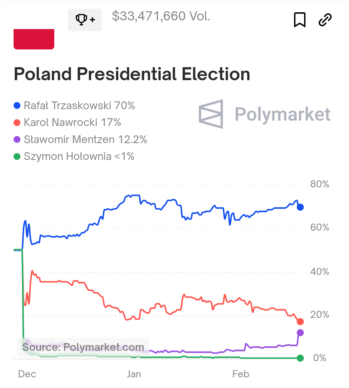Copy link with the chain icon
Screen dimensions: 349x388
pos(325,20)
